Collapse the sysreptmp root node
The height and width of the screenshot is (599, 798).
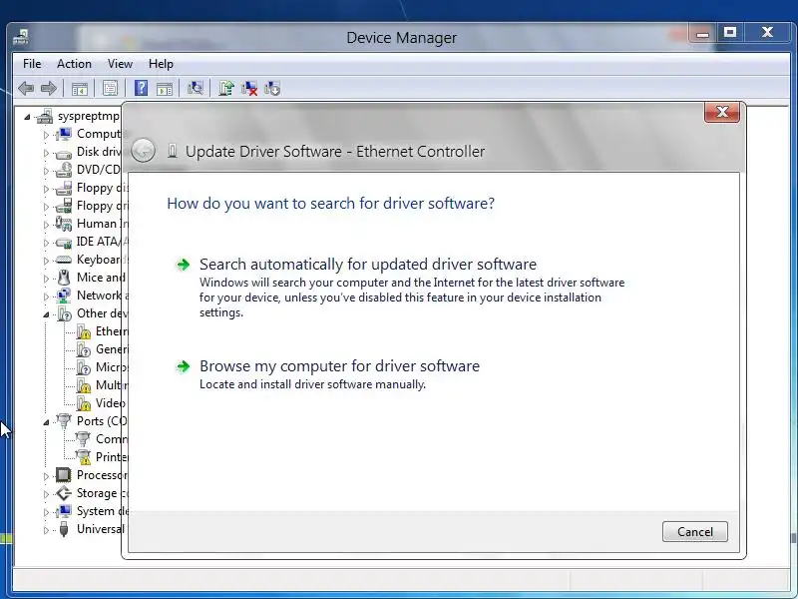pos(27,117)
